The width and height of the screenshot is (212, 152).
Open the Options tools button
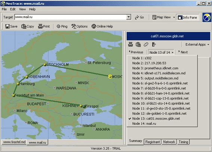[x=80, y=26]
